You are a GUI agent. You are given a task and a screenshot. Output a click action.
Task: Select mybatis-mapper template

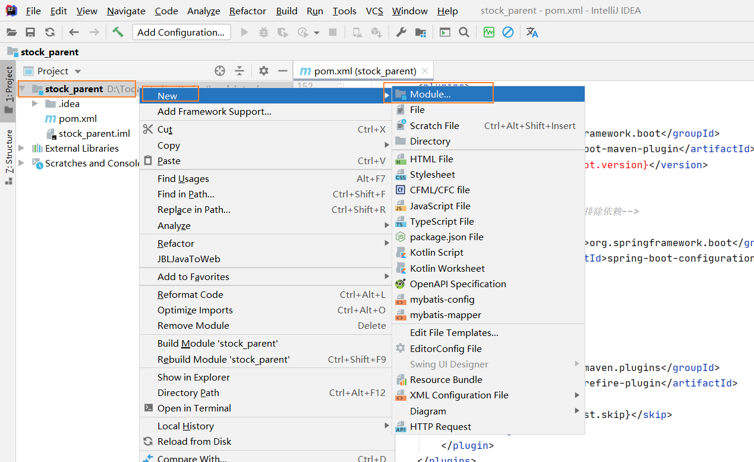tap(488, 315)
